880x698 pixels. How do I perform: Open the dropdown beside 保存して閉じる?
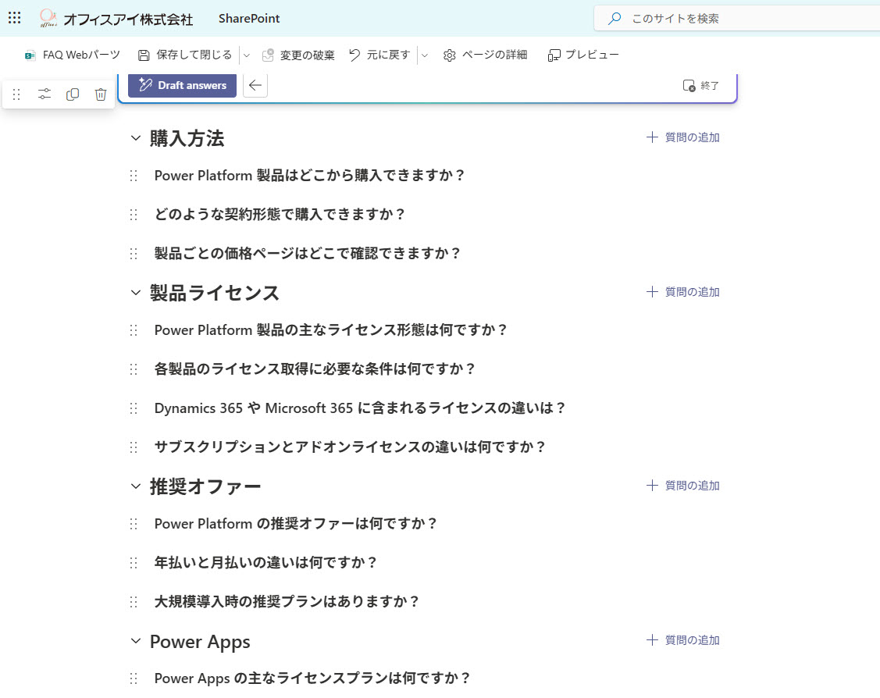click(x=247, y=55)
